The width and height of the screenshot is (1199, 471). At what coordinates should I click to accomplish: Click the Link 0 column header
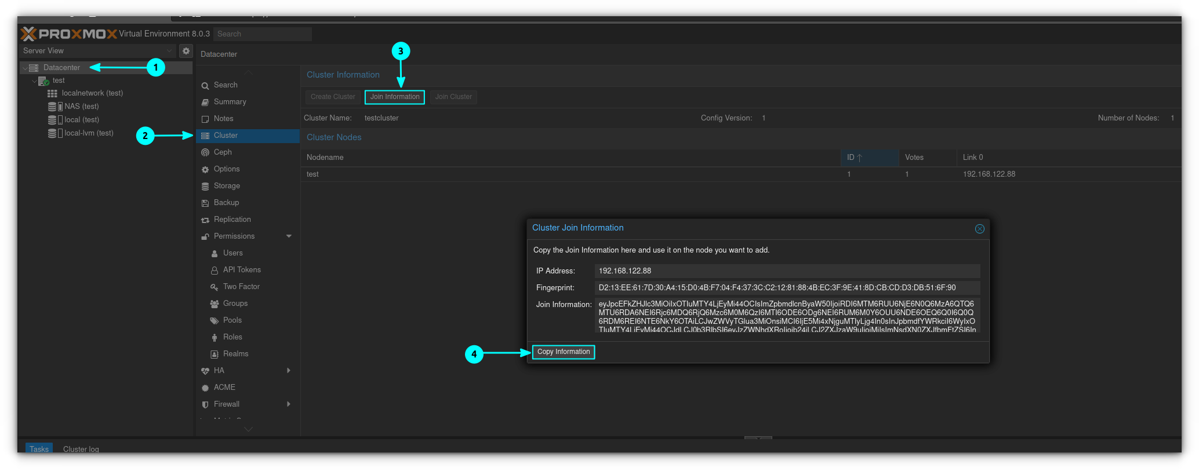click(x=1069, y=158)
